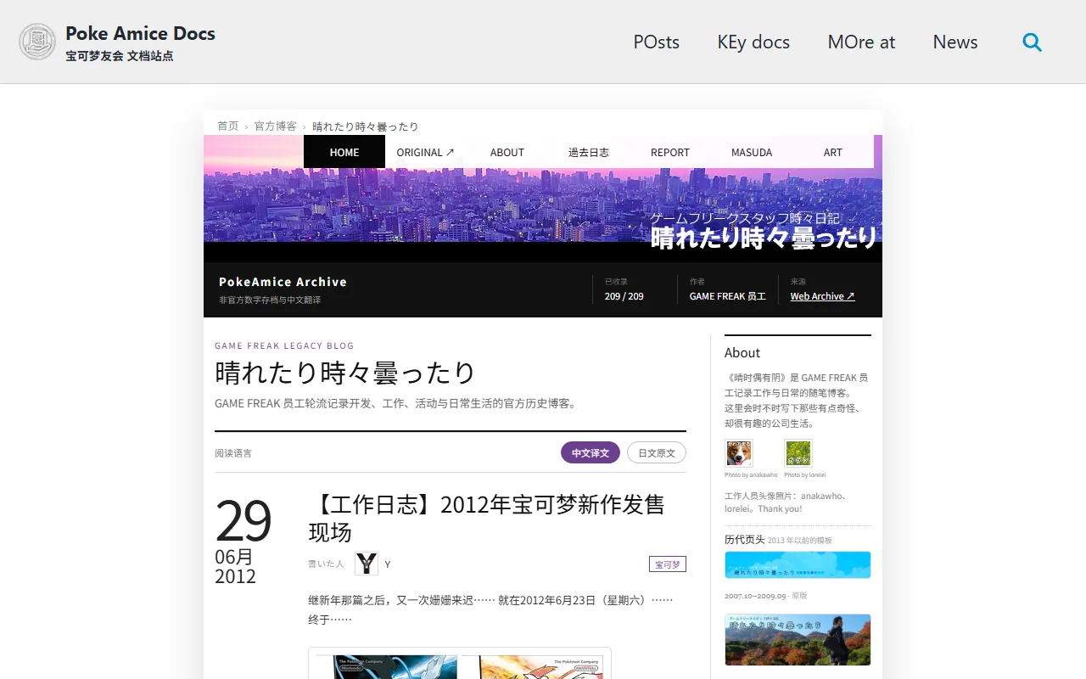The width and height of the screenshot is (1086, 679).
Task: Click the 首页 breadcrumb link
Action: [228, 126]
